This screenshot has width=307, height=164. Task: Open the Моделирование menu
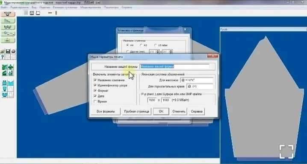click(91, 7)
